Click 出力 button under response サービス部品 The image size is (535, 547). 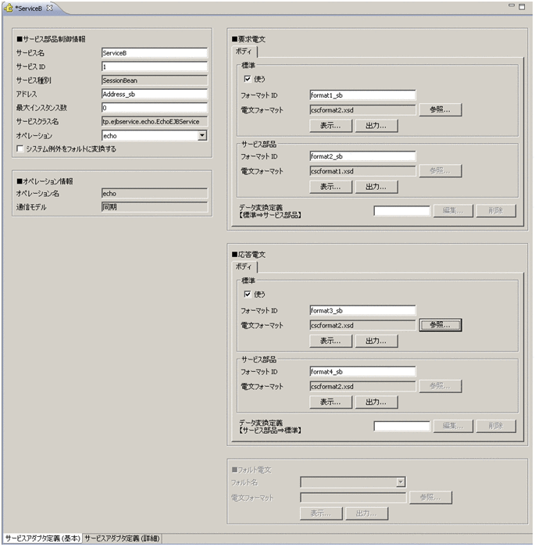point(376,402)
